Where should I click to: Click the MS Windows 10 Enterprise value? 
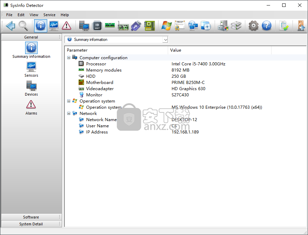coord(217,107)
